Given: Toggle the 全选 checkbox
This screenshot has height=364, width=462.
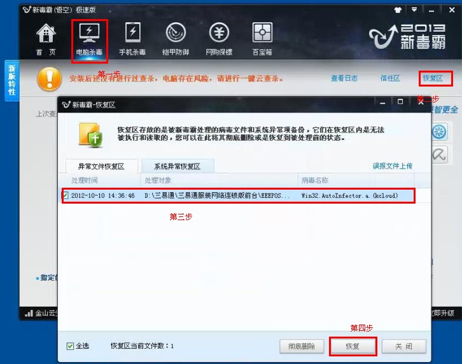Looking at the screenshot, I should pyautogui.click(x=70, y=346).
